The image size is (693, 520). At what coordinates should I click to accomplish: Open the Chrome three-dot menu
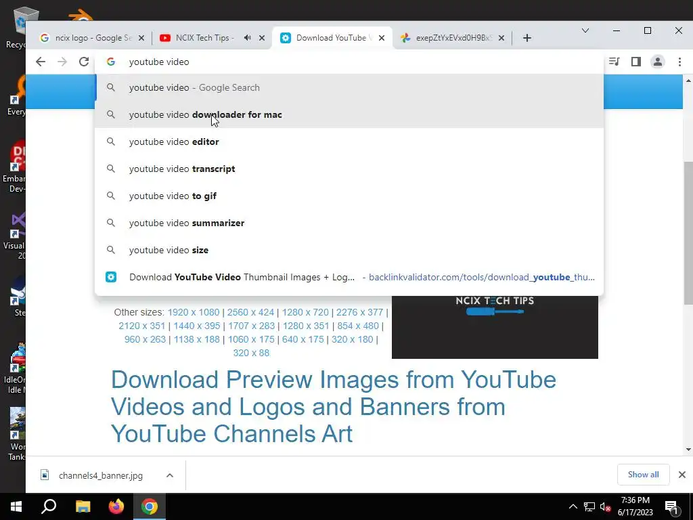click(x=679, y=62)
